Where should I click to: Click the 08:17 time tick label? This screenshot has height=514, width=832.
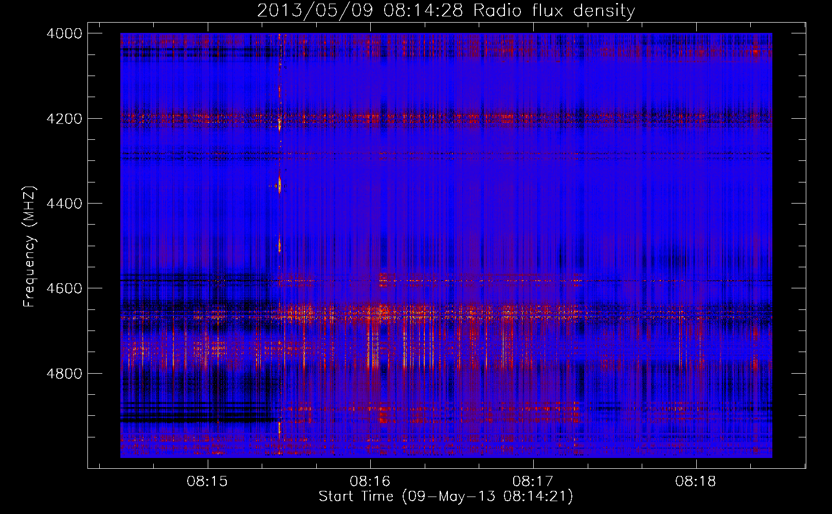(x=533, y=482)
